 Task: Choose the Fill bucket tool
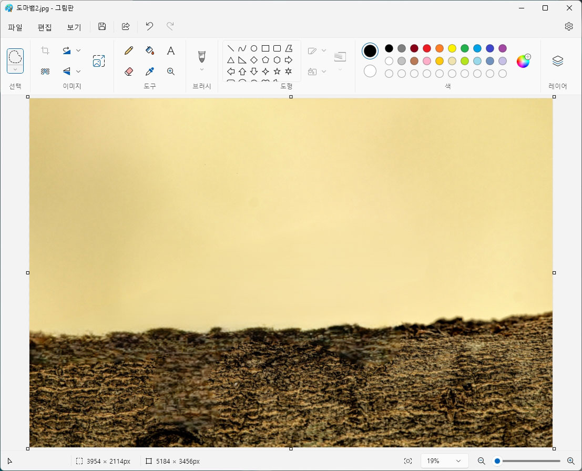(x=150, y=50)
